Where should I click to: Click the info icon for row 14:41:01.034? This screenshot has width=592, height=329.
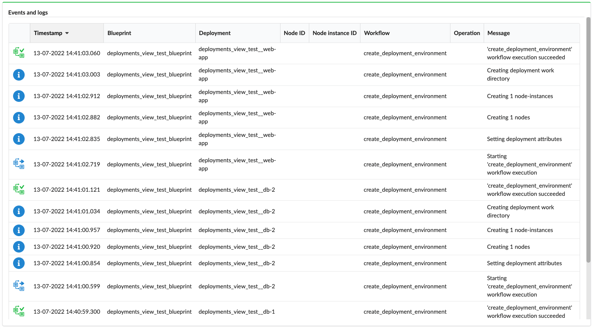click(x=19, y=211)
